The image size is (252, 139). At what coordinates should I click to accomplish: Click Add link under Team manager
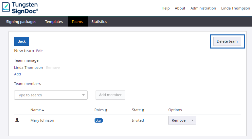click(x=17, y=74)
